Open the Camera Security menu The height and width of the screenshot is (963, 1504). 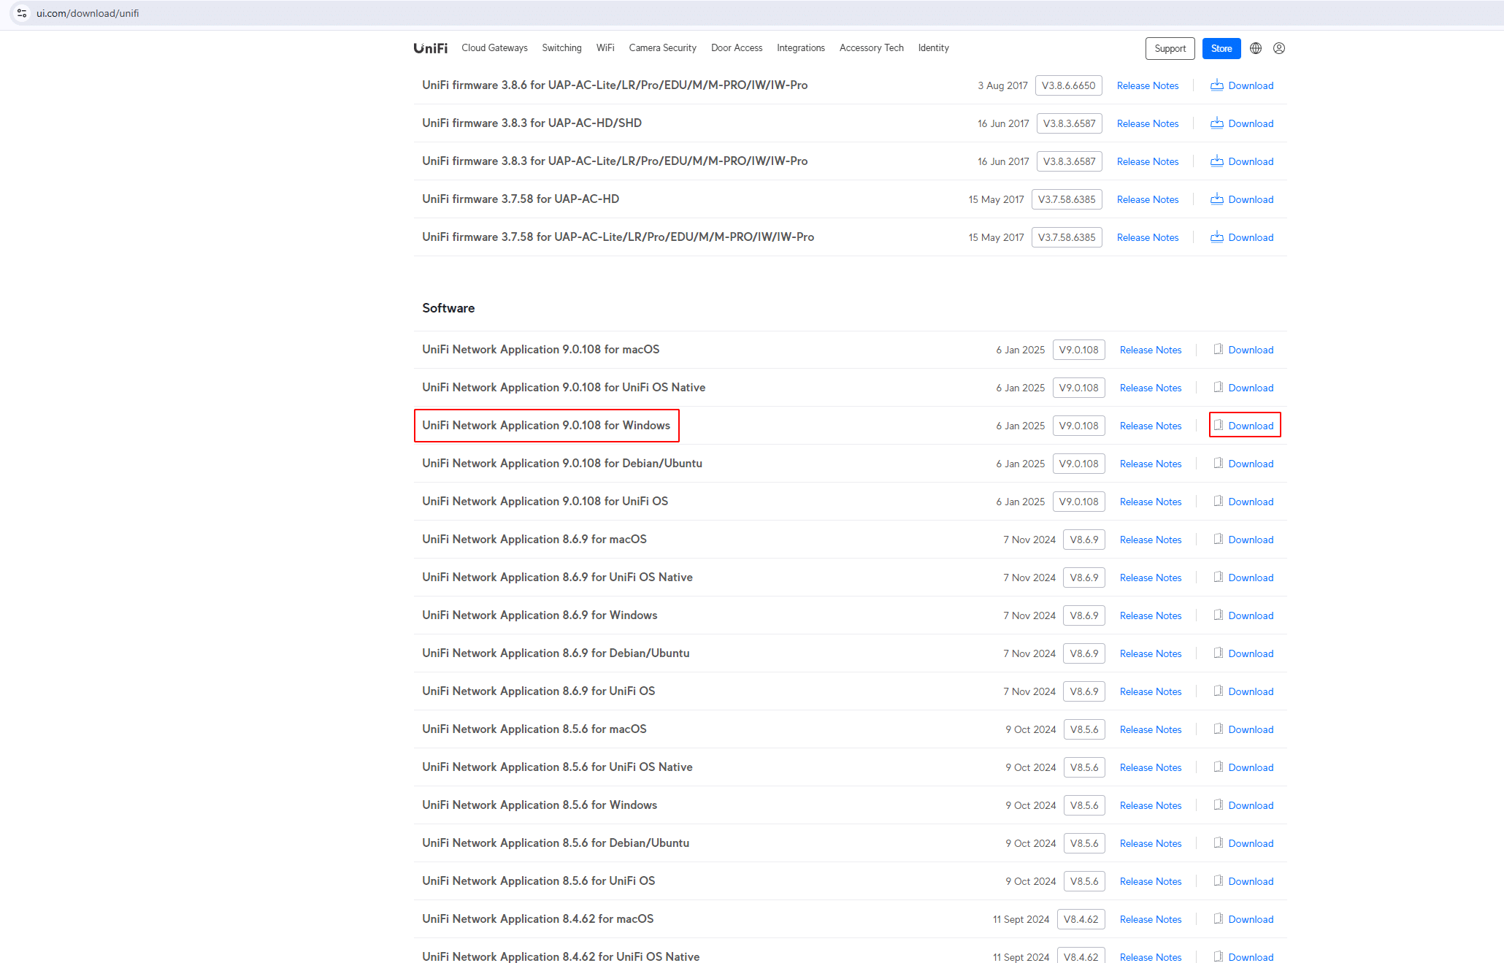click(662, 48)
